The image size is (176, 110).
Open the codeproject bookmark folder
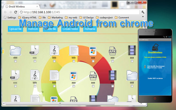click(x=104, y=18)
